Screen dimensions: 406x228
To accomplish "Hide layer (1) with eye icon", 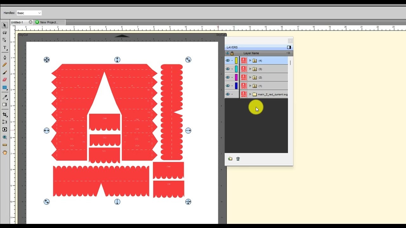I will pyautogui.click(x=227, y=86).
